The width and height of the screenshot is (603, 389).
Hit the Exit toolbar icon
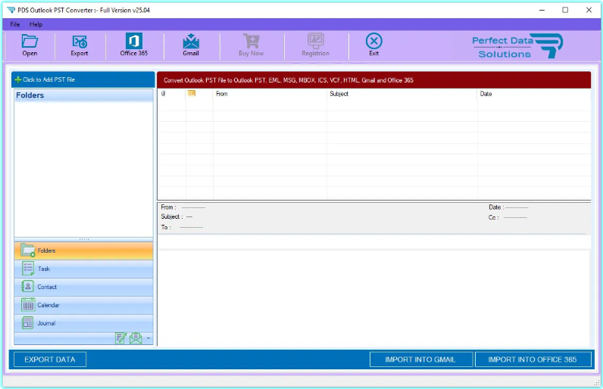[x=373, y=45]
